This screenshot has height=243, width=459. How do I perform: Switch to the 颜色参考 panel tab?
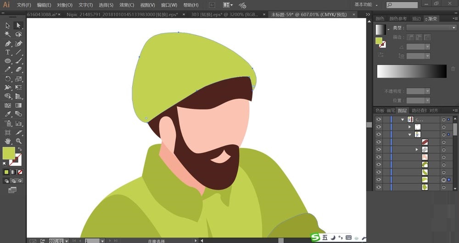pyautogui.click(x=398, y=19)
